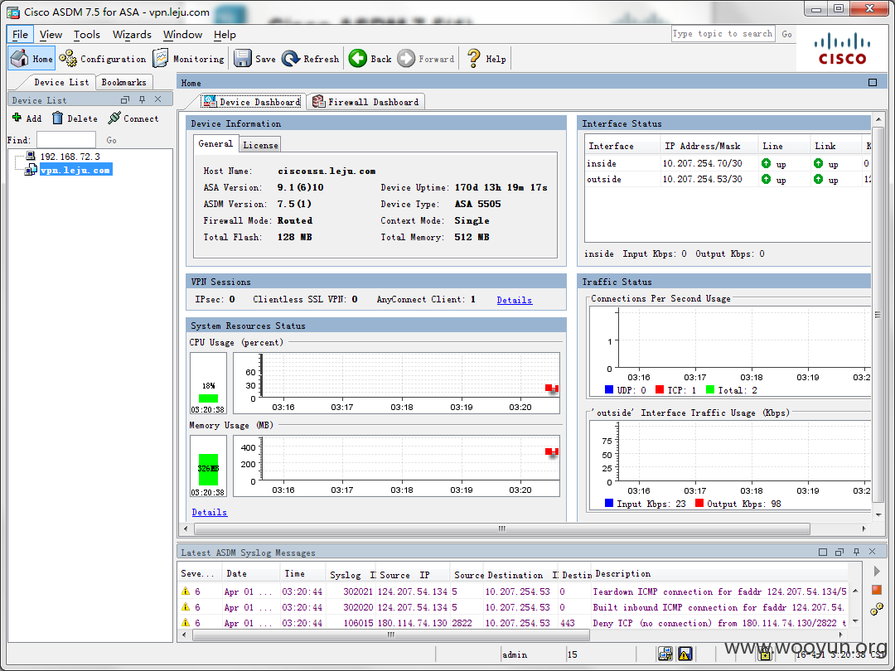Click the Memory usage 326MB gauge
The image size is (895, 671).
click(208, 466)
